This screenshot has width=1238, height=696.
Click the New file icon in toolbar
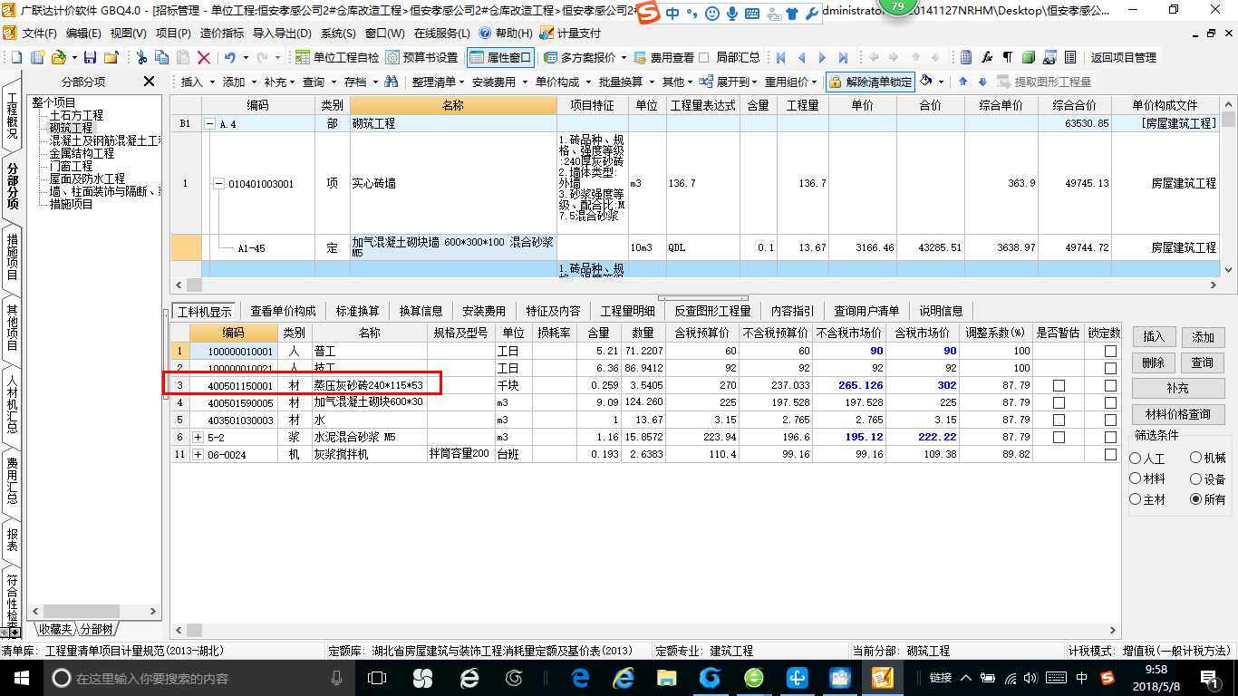tap(18, 57)
